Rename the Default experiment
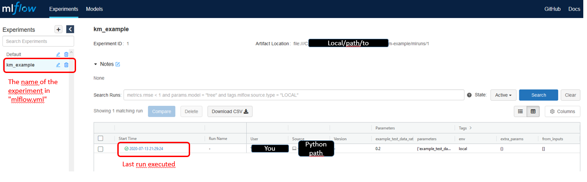Screen dimensions: 587x182 58,55
